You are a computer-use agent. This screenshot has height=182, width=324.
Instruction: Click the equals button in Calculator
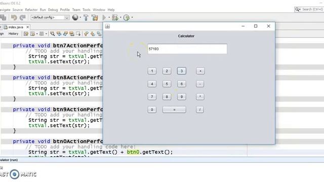click(174, 110)
